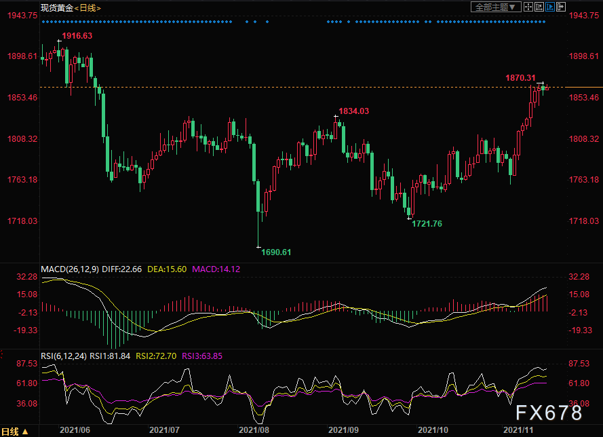603x437 pixels.
Task: Click the RSI(6,12,24) indicator label
Action: pyautogui.click(x=64, y=356)
